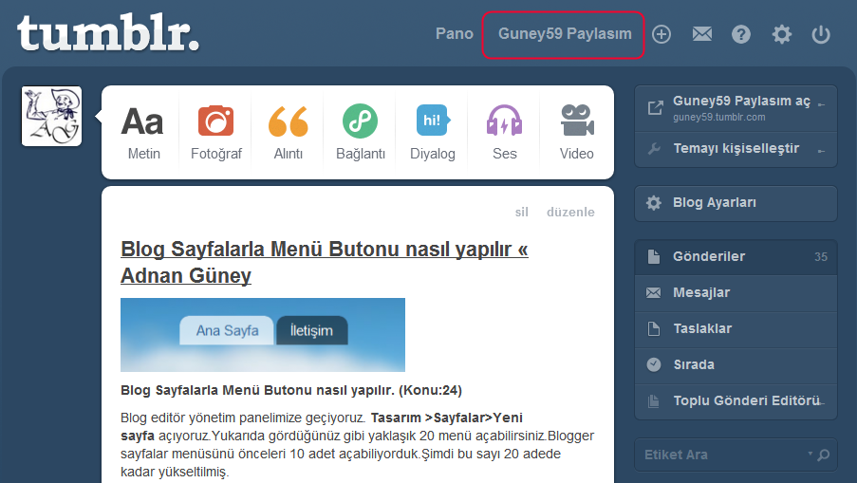Open Blog Ayarları settings

pos(736,203)
